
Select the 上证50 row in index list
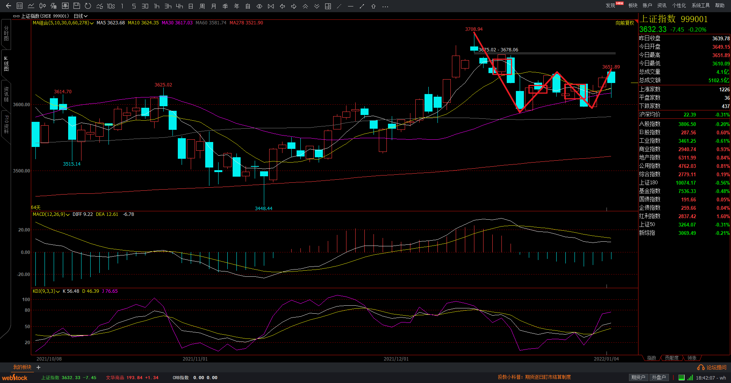(x=684, y=225)
